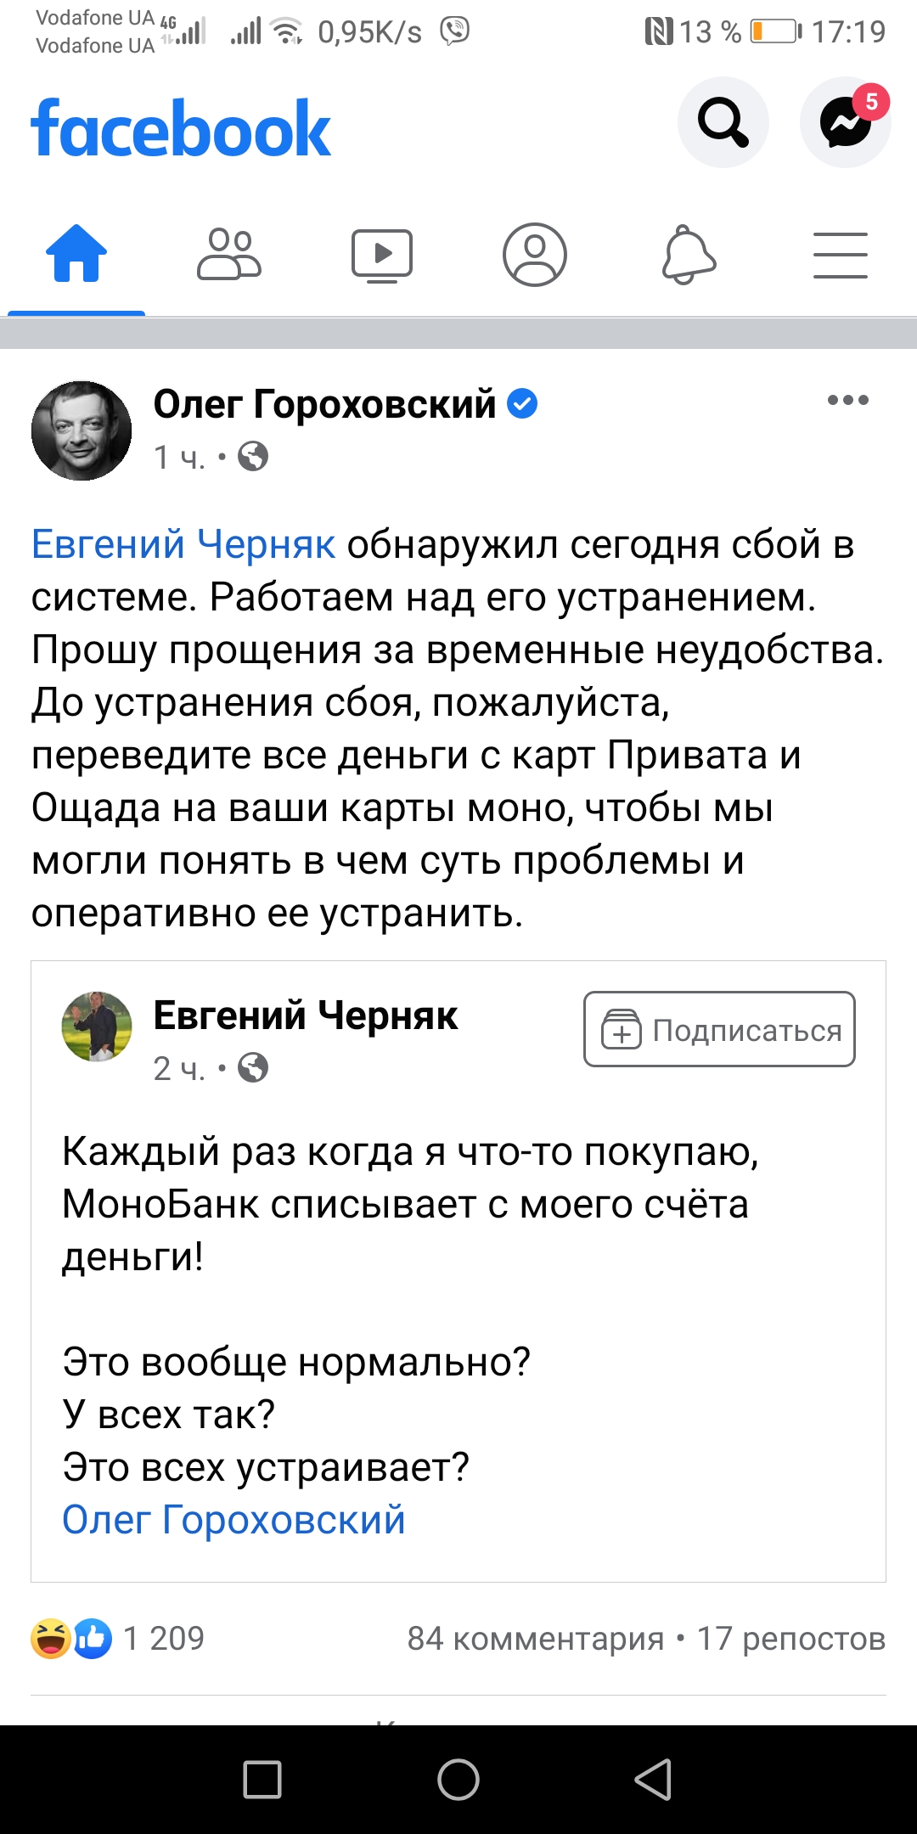The image size is (917, 1834).
Task: Open the 84 комментария list
Action: point(535,1639)
